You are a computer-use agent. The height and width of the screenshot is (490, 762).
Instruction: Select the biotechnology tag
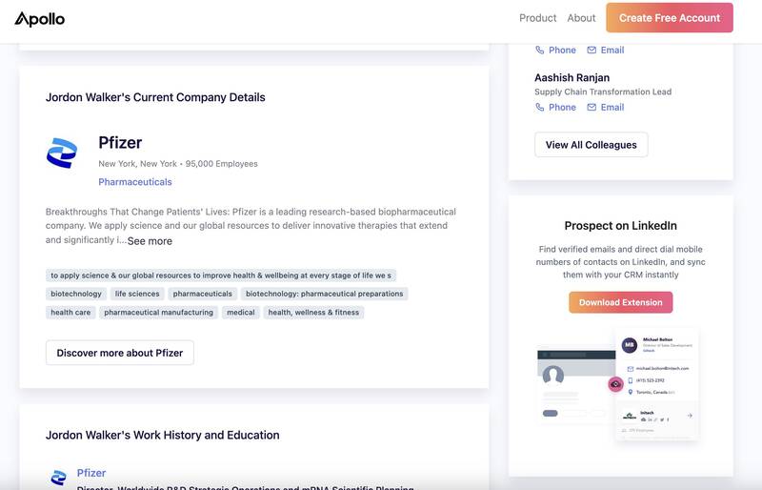click(76, 294)
